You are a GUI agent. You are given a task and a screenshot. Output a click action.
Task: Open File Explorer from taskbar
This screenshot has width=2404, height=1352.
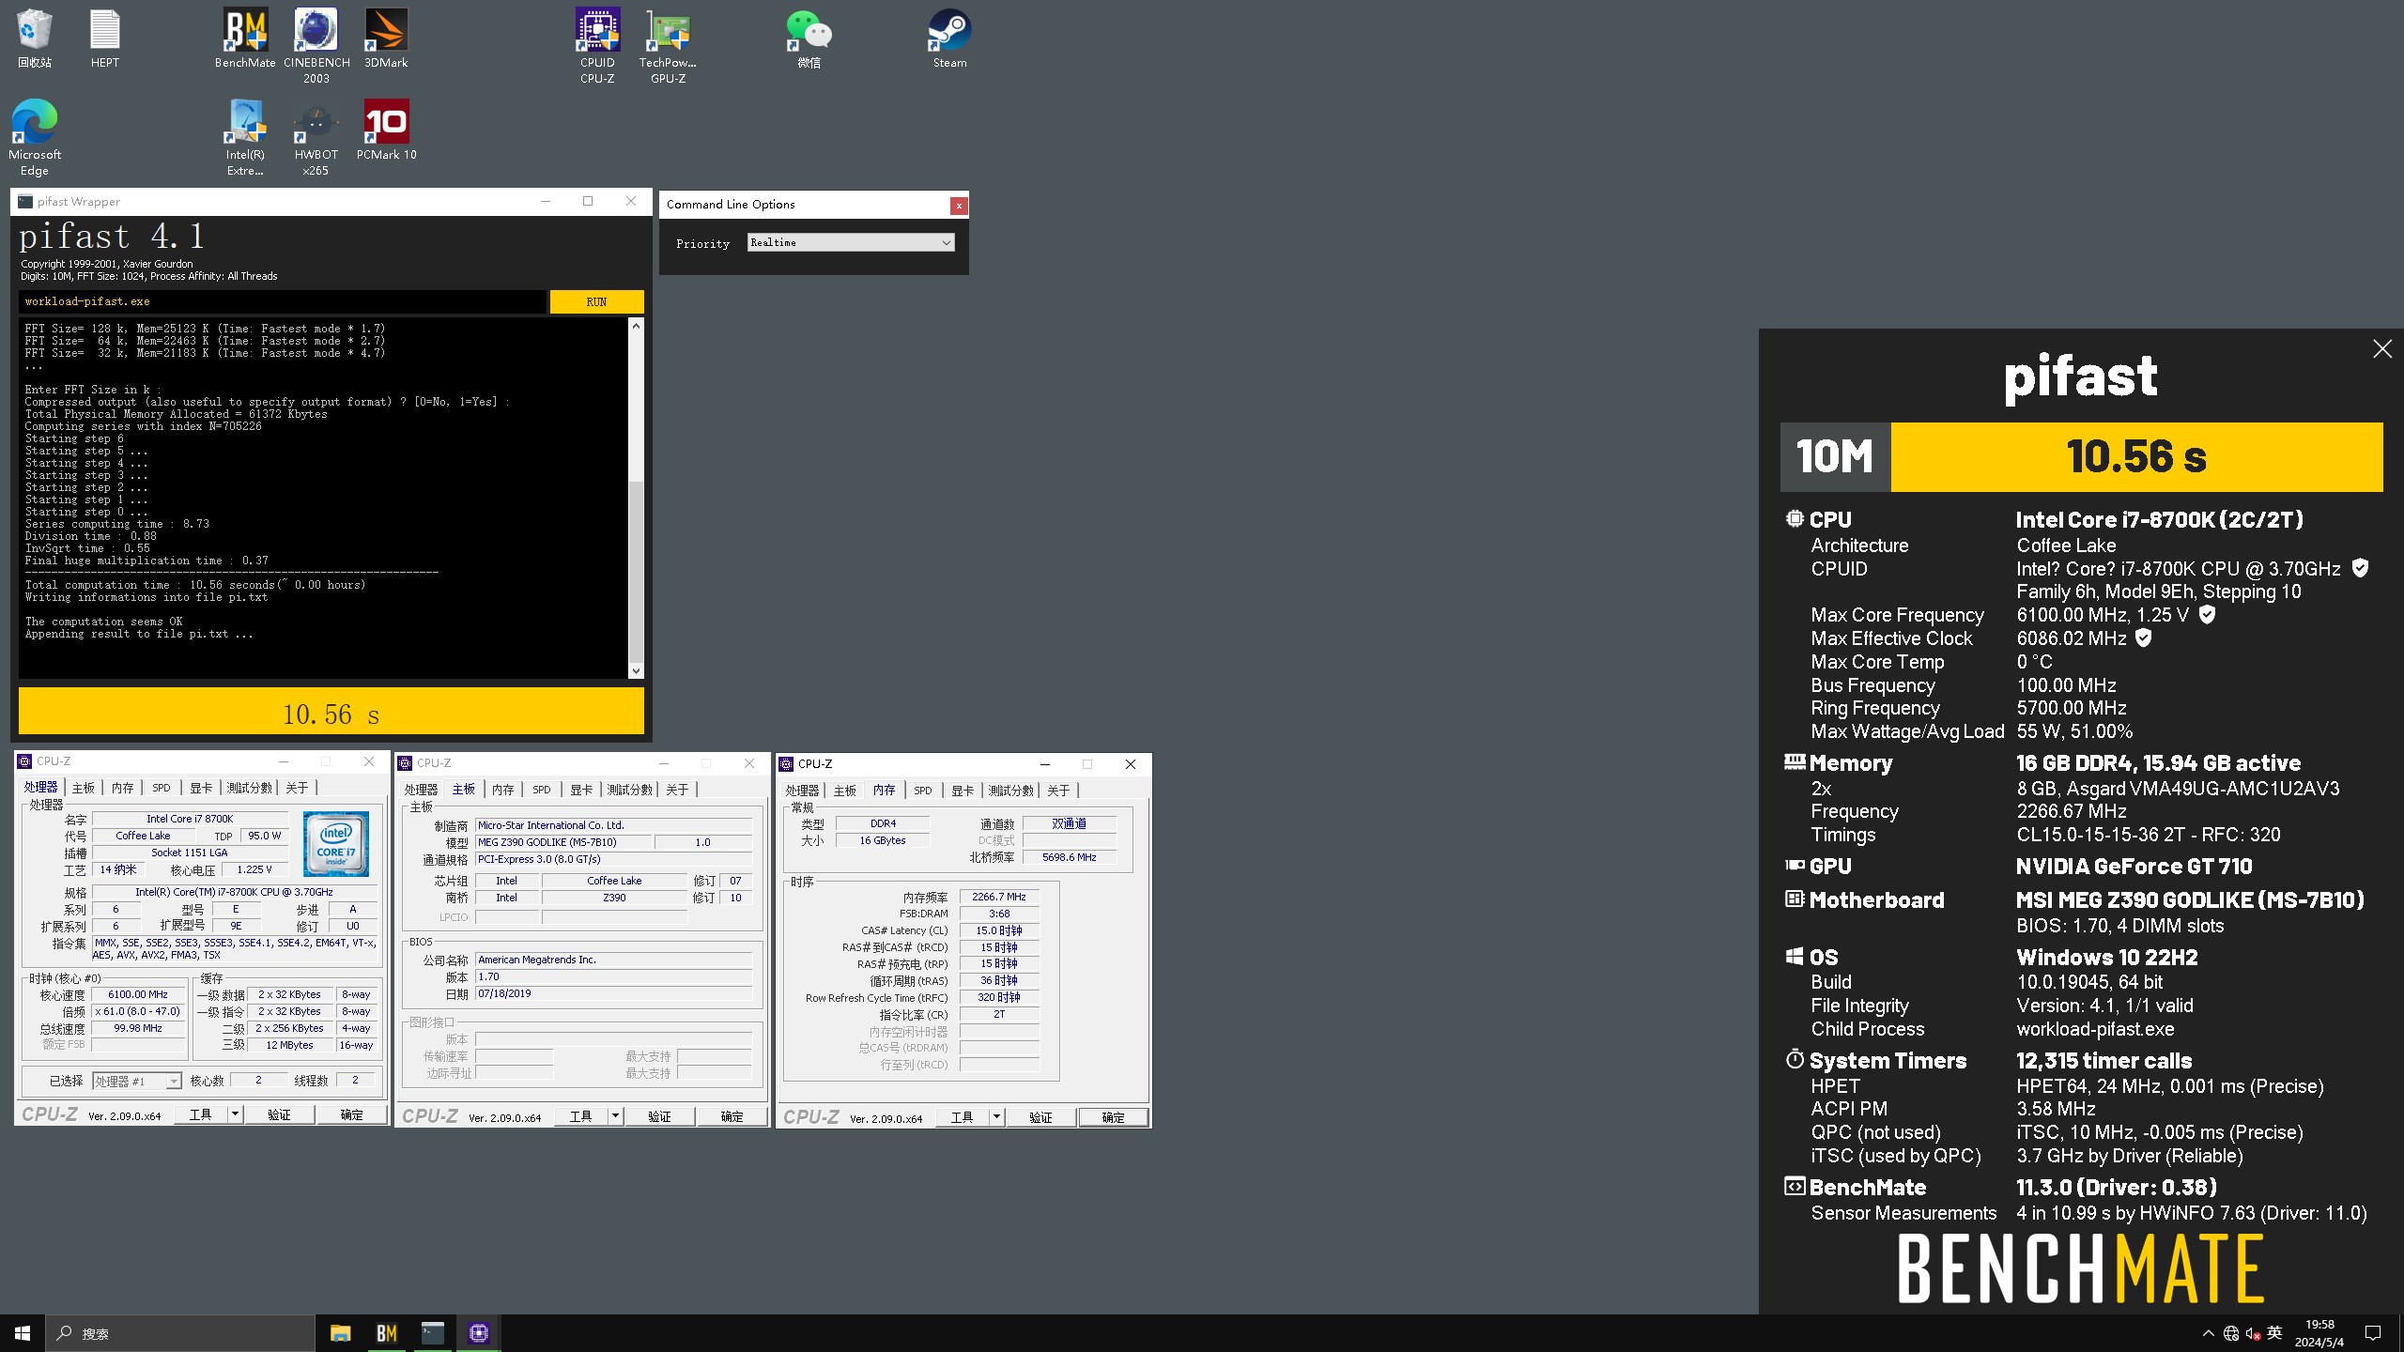(x=340, y=1333)
